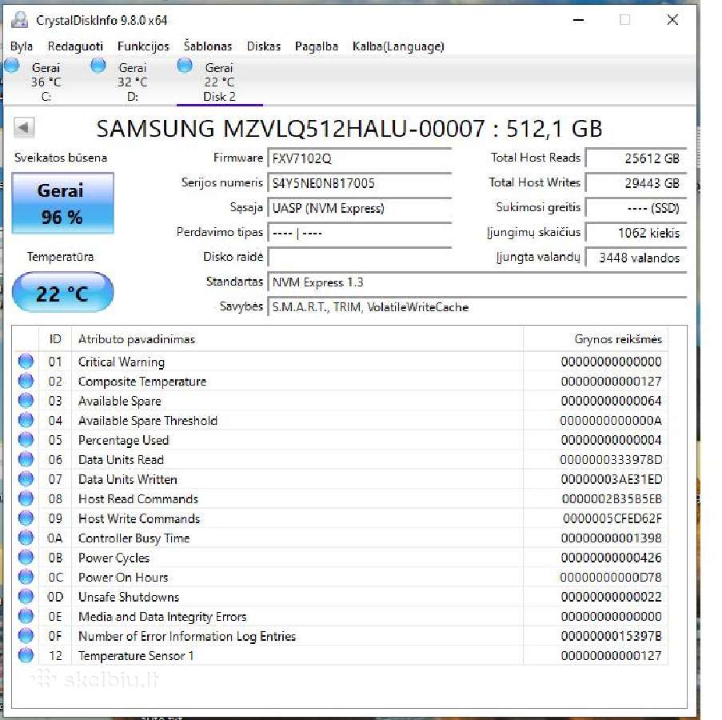Open the Pagalba menu
Screen dimensions: 722x720
(317, 46)
